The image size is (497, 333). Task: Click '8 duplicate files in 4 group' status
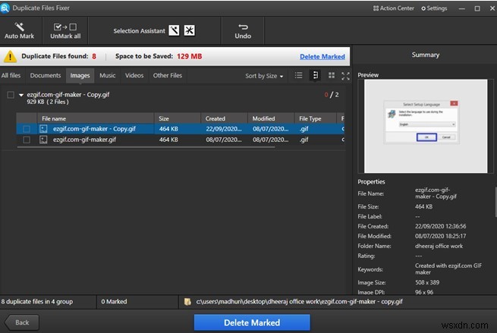click(x=36, y=302)
